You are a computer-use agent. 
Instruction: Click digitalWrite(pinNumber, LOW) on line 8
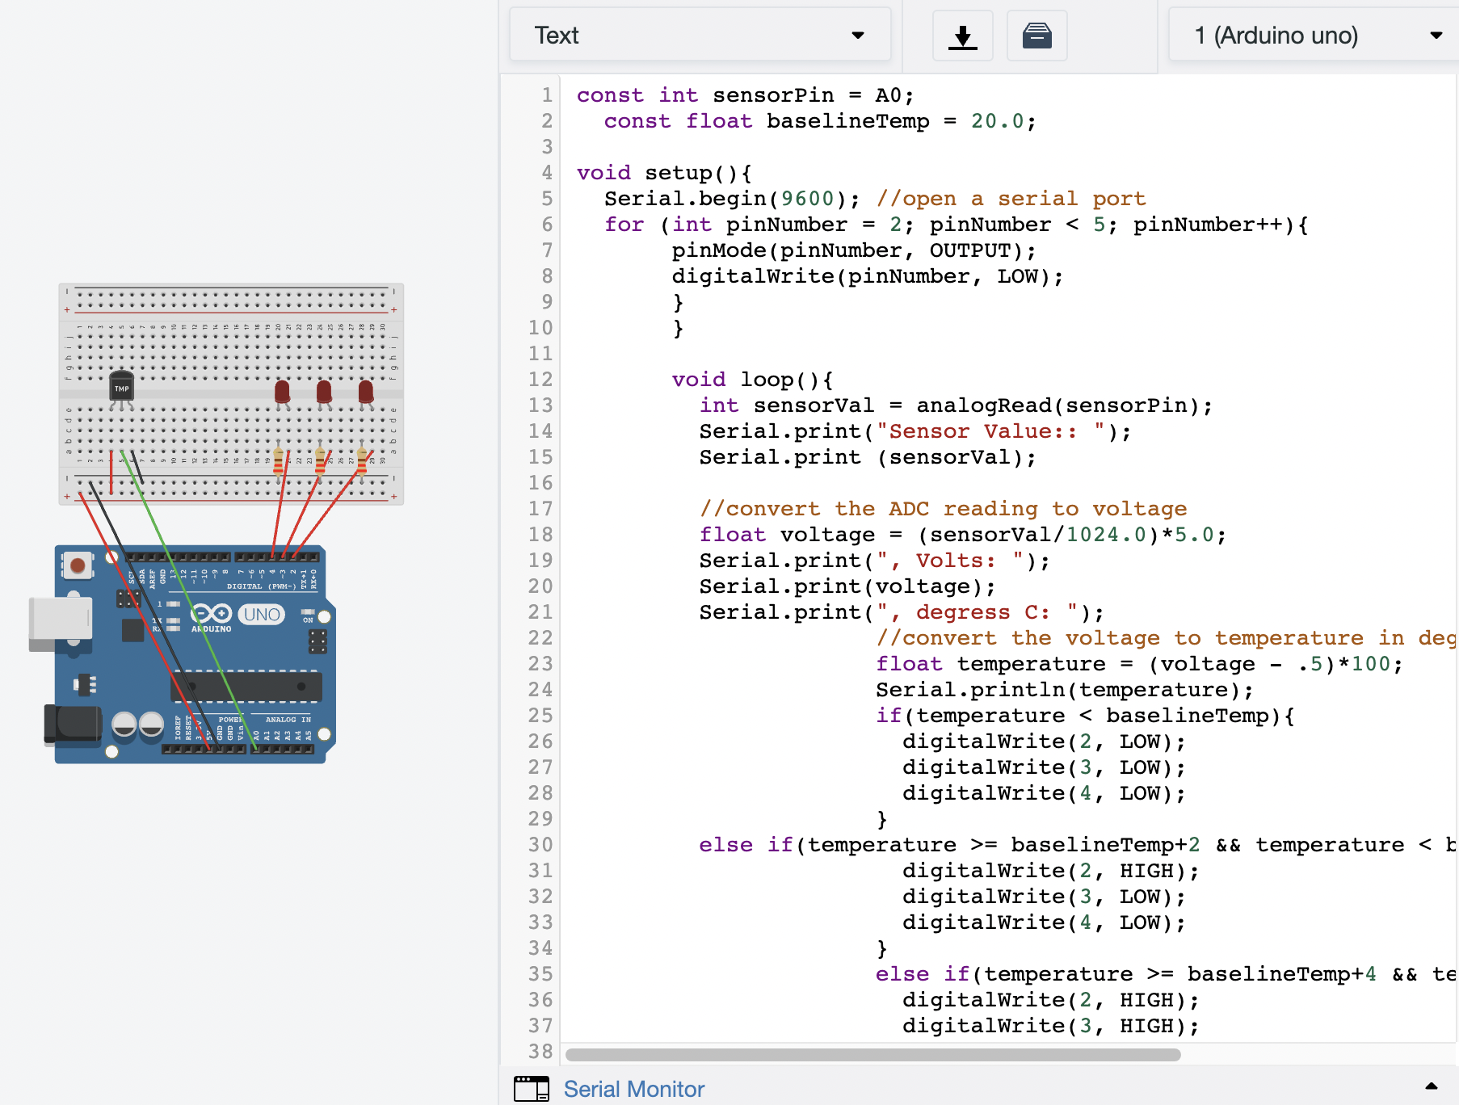click(867, 276)
